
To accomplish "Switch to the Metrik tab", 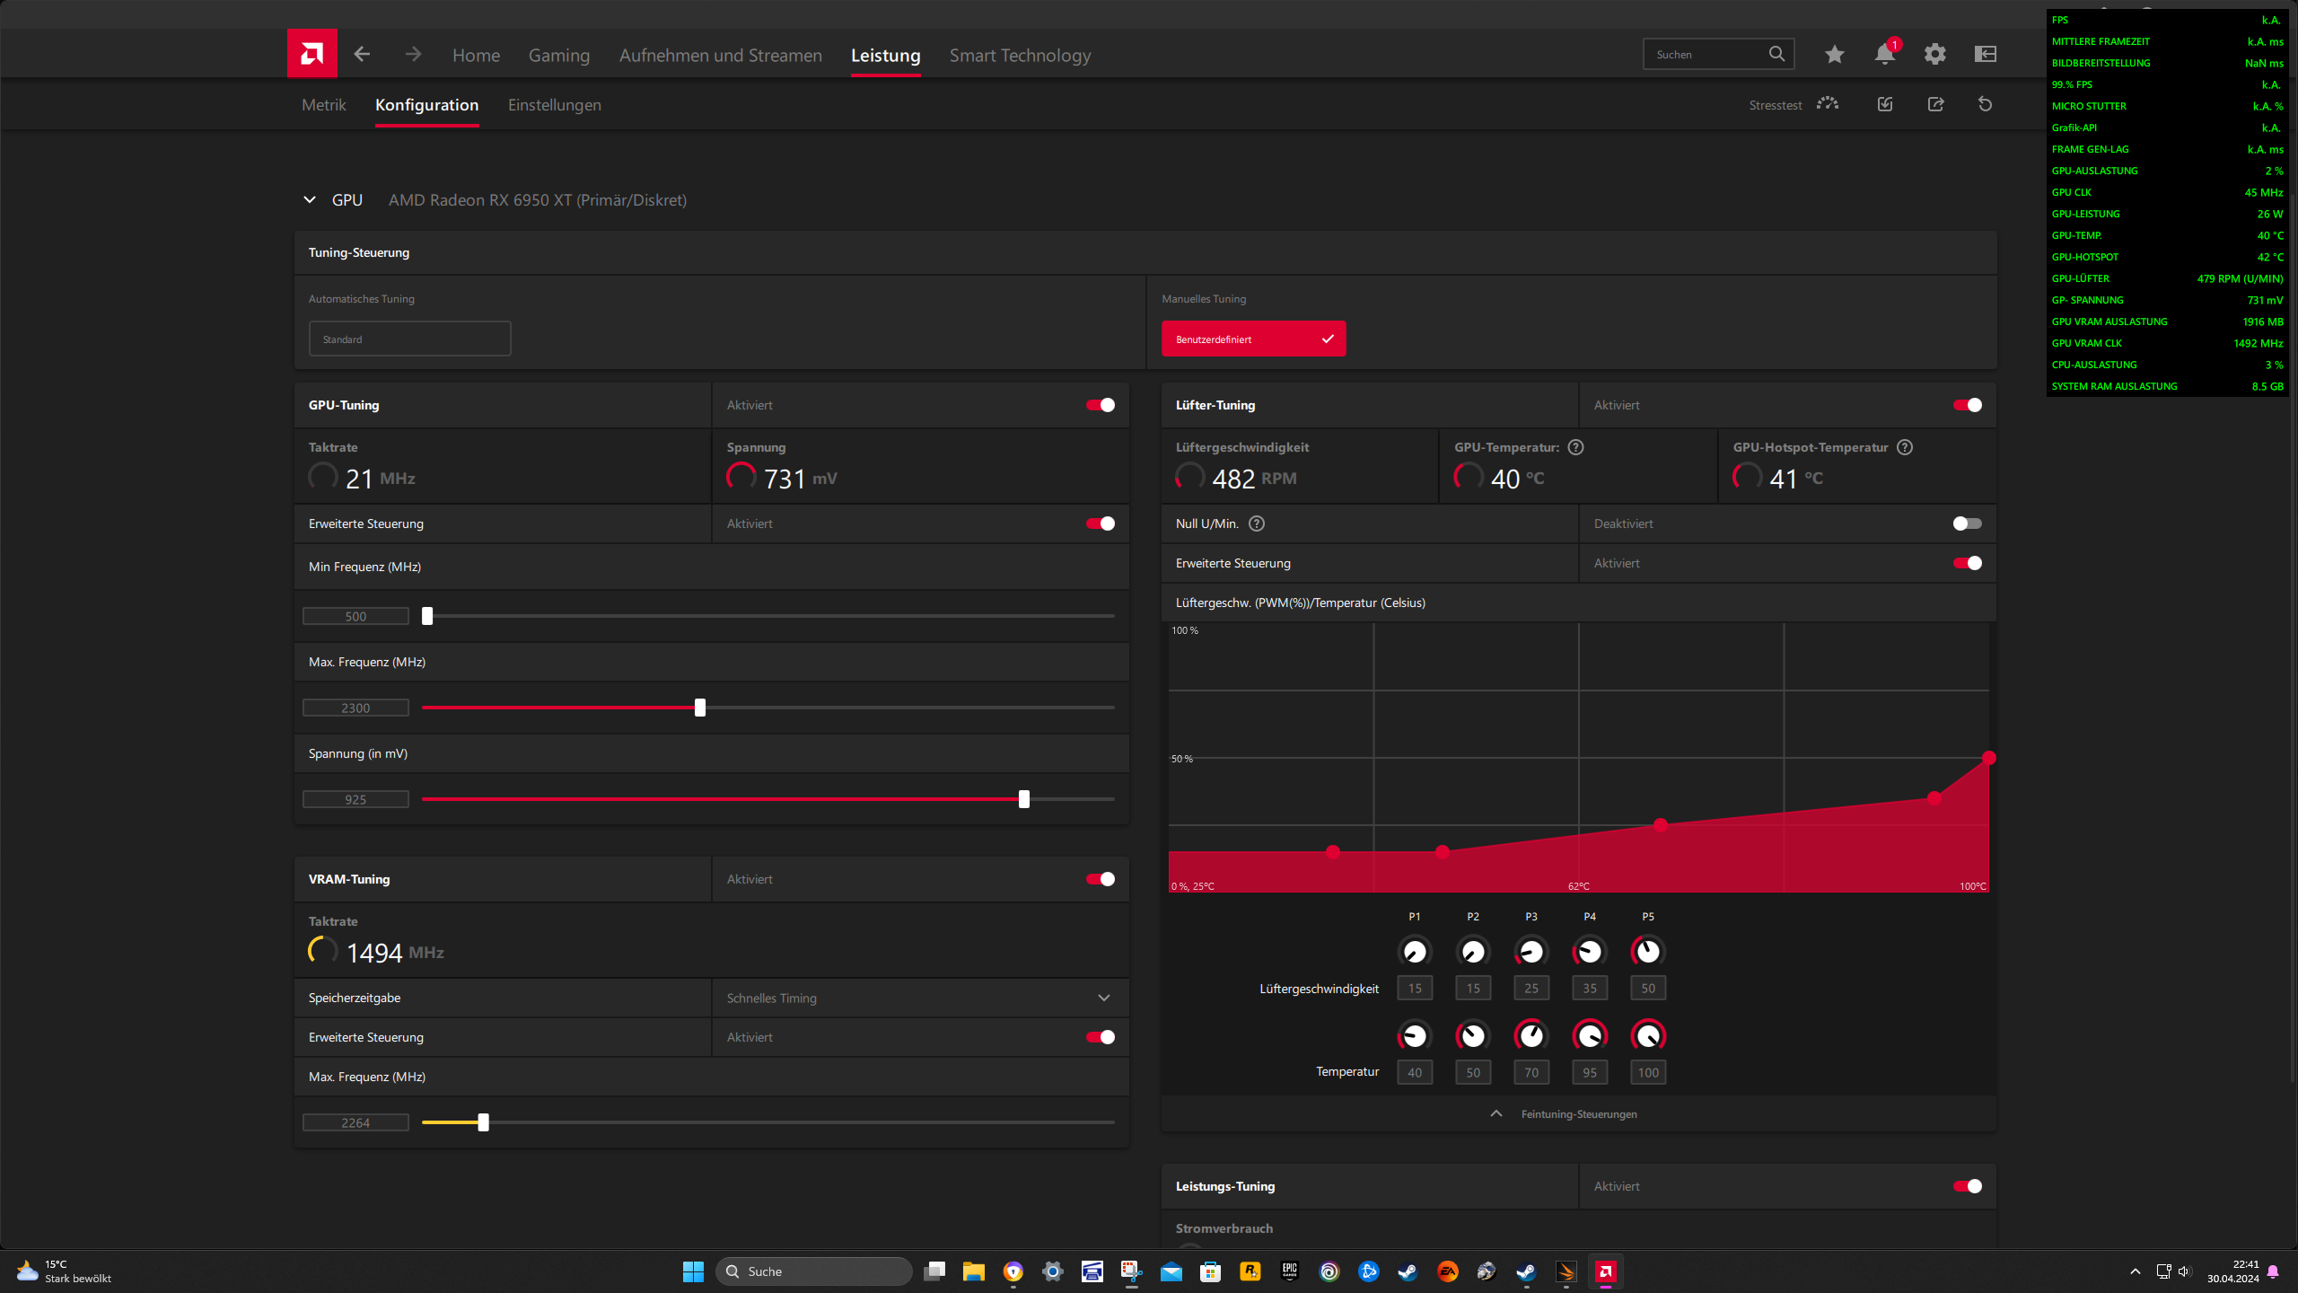I will click(323, 105).
